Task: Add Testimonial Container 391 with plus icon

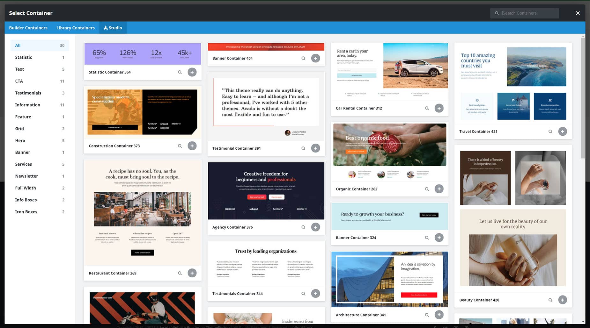Action: point(315,148)
